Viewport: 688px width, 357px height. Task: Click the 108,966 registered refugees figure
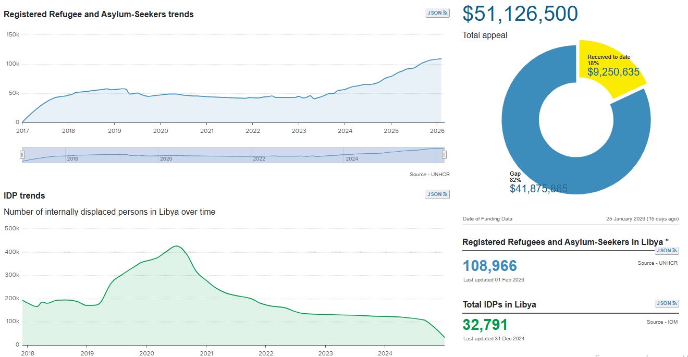pyautogui.click(x=489, y=266)
